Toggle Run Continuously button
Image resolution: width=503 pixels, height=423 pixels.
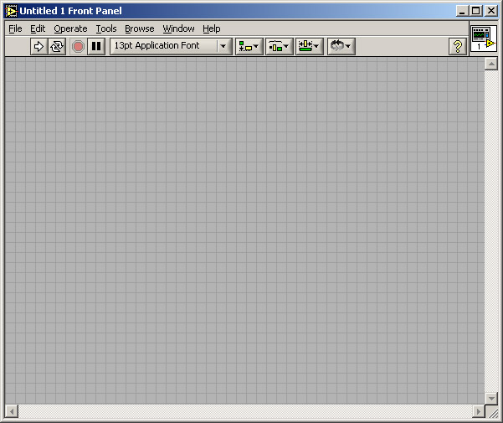[57, 47]
